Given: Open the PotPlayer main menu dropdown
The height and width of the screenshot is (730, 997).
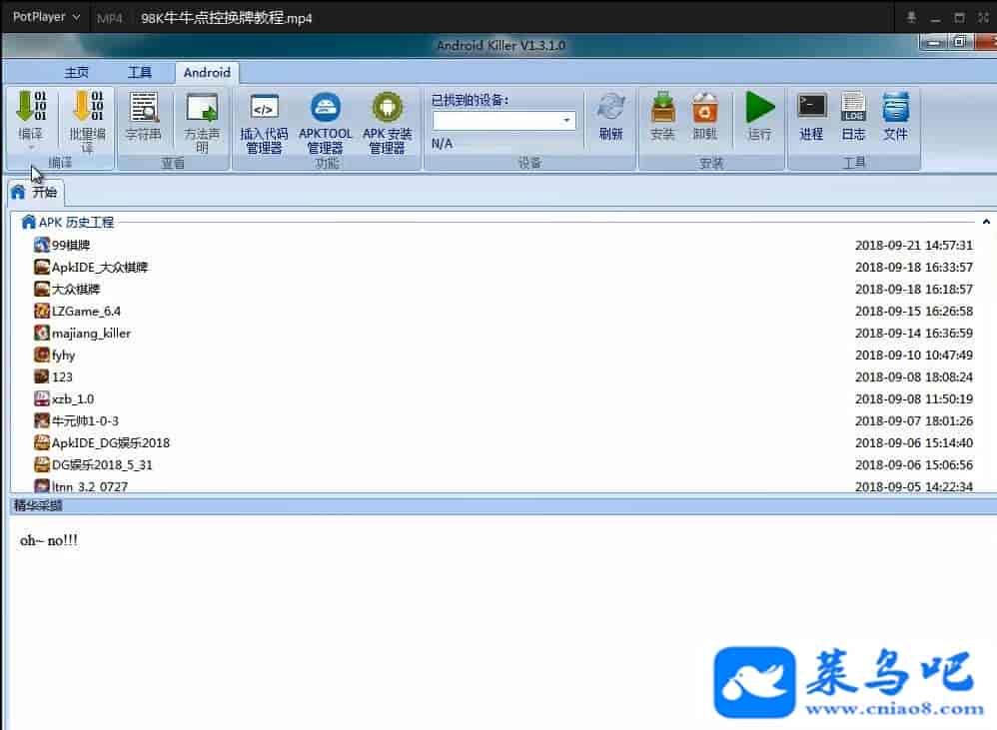Looking at the screenshot, I should click(46, 17).
